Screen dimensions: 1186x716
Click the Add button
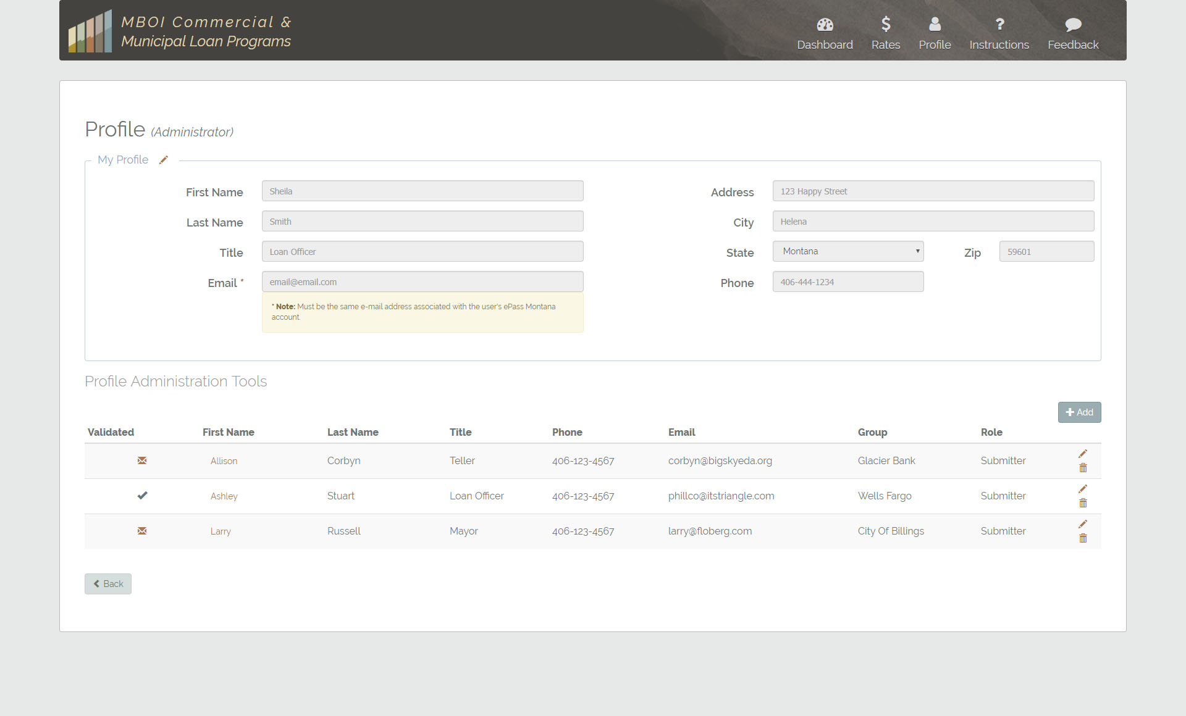pos(1079,412)
